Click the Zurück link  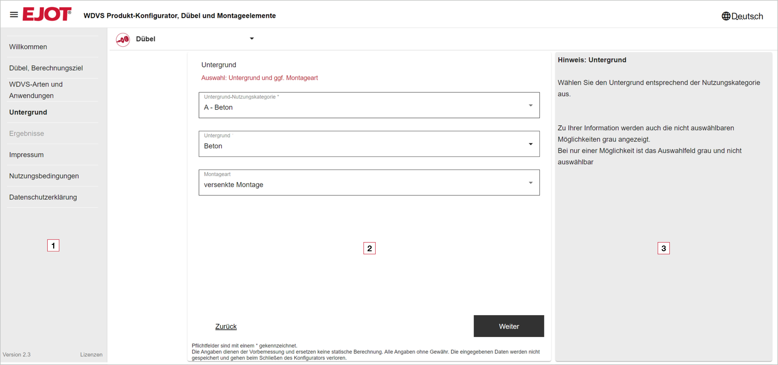pos(226,326)
